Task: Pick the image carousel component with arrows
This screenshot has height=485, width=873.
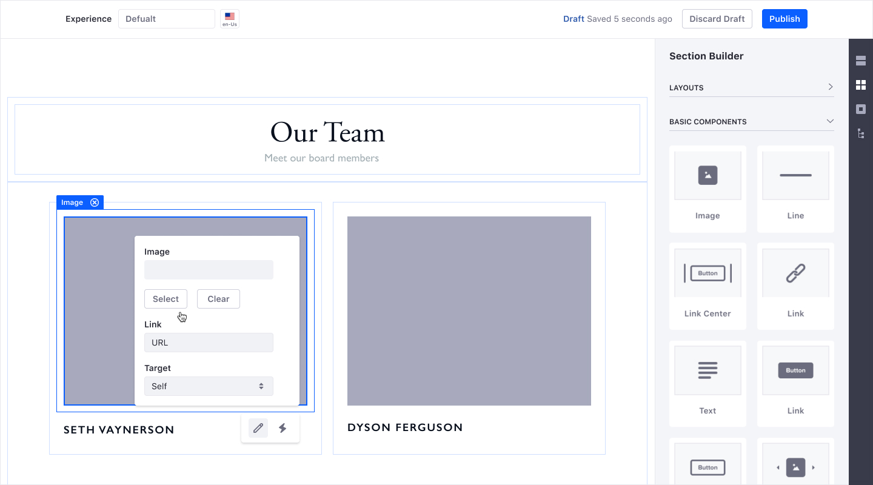Action: 795,461
